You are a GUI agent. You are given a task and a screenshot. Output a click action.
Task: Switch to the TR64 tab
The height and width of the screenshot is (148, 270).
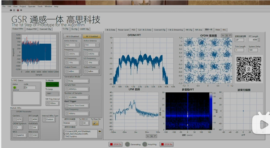pyautogui.click(x=217, y=30)
